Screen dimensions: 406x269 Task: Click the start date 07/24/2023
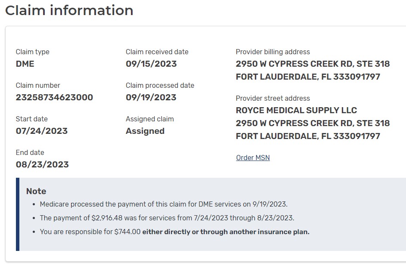click(x=42, y=131)
